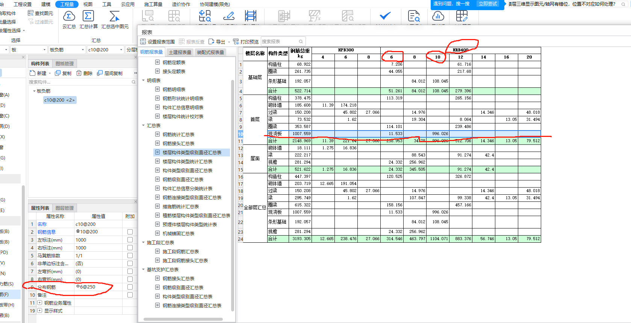Click the blue rebar 3D frame icon

(x=251, y=16)
